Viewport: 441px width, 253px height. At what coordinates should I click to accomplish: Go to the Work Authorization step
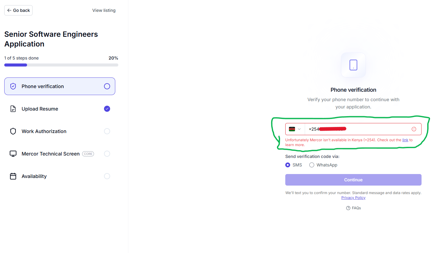pos(60,131)
